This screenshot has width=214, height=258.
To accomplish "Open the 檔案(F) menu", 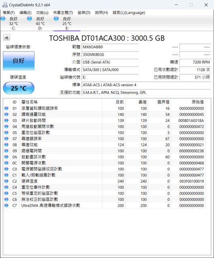I will pos(9,12).
